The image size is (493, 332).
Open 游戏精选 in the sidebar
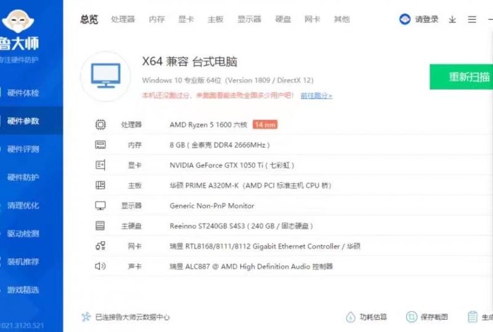tap(23, 290)
